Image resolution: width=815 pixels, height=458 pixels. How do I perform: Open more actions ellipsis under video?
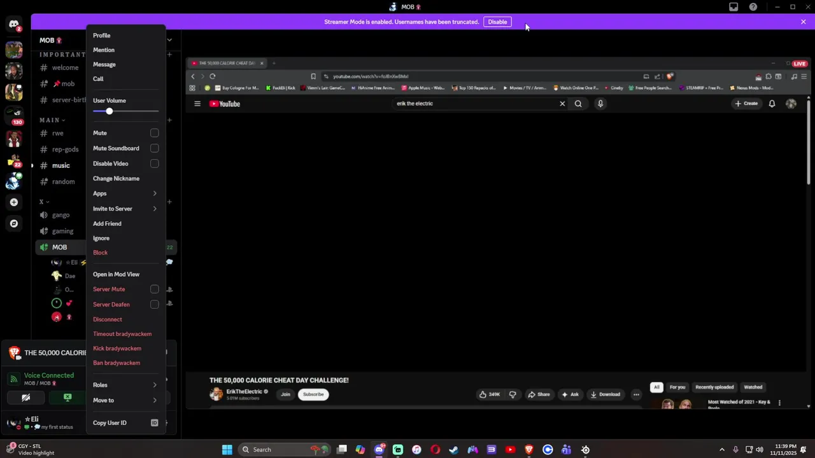[636, 394]
